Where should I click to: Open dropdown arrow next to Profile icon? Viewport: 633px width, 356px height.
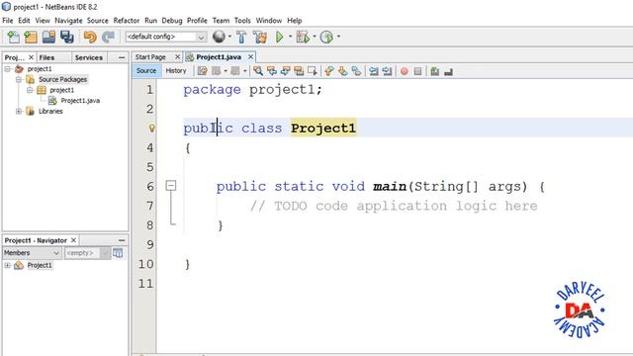(338, 37)
